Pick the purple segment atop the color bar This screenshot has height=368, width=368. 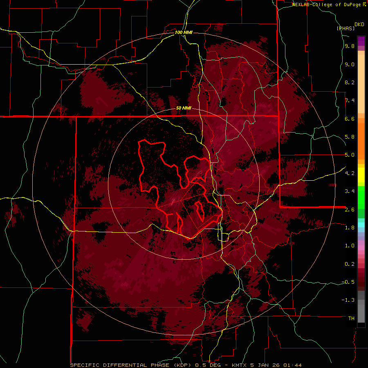[x=361, y=41]
